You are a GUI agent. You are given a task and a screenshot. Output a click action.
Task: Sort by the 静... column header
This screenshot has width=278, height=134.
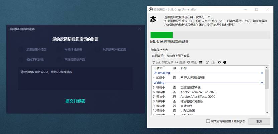pyautogui.click(x=176, y=68)
